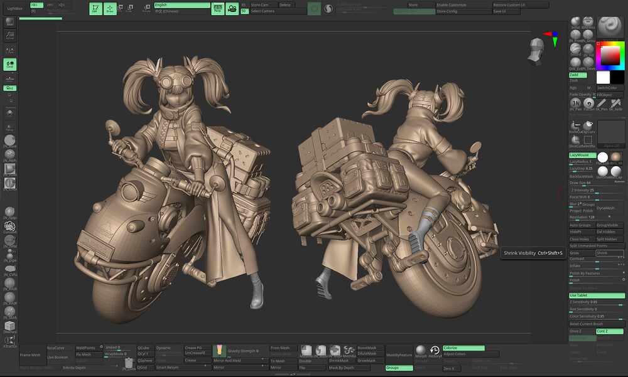
Task: Select the SliceCurve brush icon
Action: coord(575,140)
